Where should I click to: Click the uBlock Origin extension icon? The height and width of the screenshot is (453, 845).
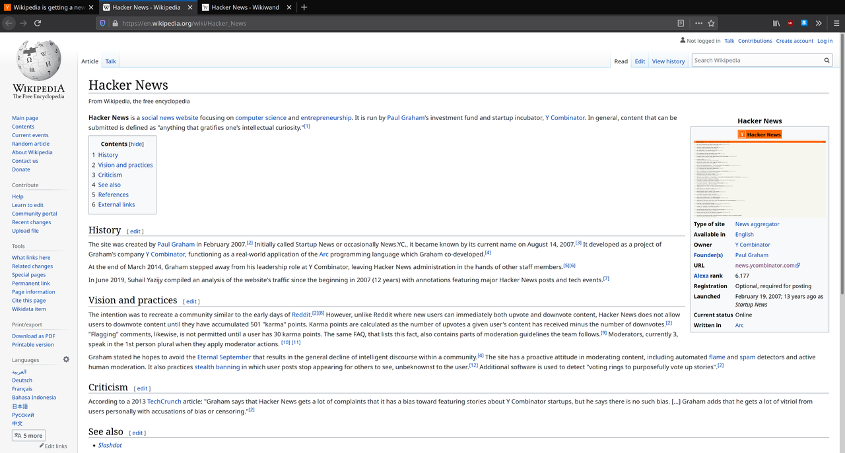(790, 23)
